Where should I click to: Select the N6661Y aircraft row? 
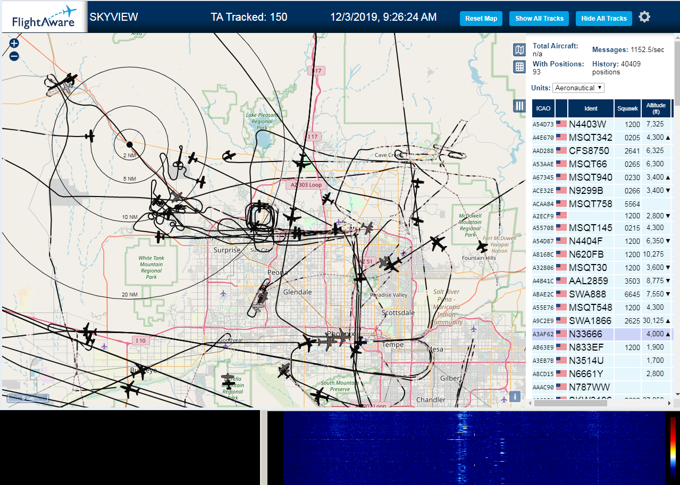602,374
